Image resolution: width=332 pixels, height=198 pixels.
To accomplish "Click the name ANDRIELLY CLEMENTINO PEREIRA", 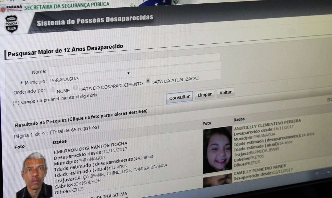I will pyautogui.click(x=267, y=124).
